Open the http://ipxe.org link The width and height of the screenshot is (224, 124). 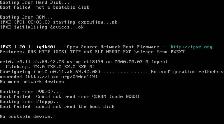click(191, 47)
